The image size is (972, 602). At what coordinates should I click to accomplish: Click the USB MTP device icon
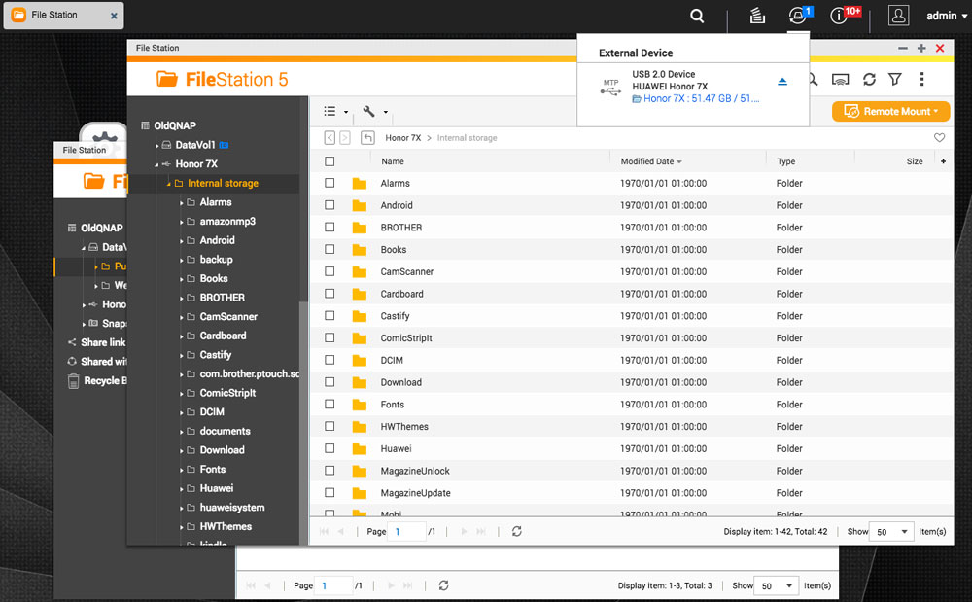(x=610, y=88)
